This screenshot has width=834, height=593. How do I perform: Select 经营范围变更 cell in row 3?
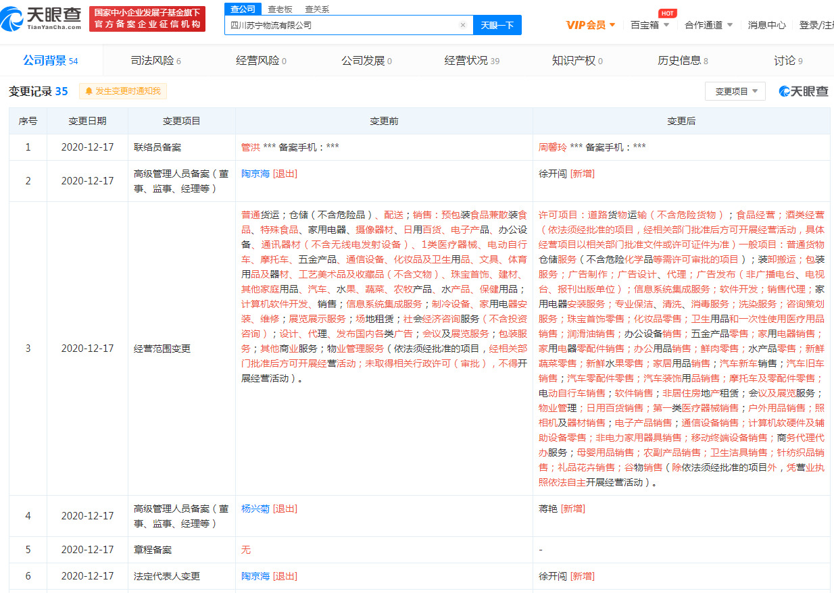coord(182,349)
